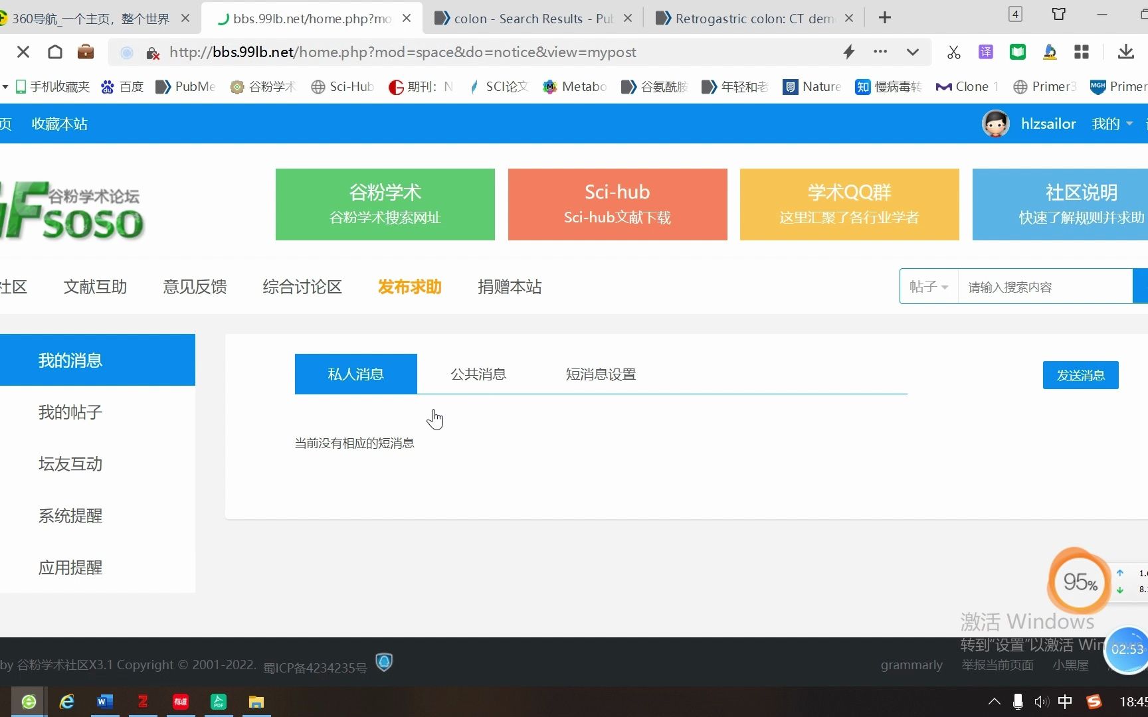
Task: Click the green extension icon
Action: pyautogui.click(x=1018, y=52)
